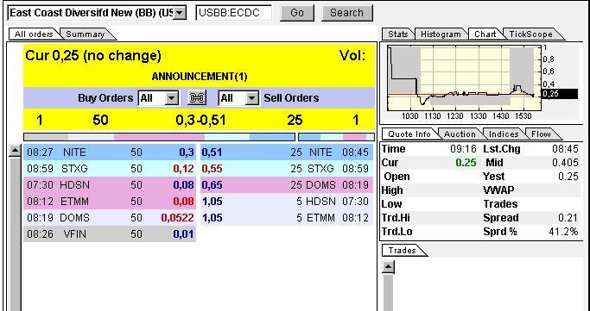Switch to the All orders tab
The image size is (590, 311).
tap(34, 34)
